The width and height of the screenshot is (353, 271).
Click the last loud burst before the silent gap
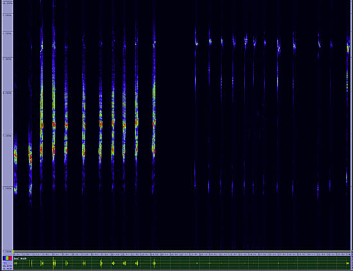pos(154,108)
